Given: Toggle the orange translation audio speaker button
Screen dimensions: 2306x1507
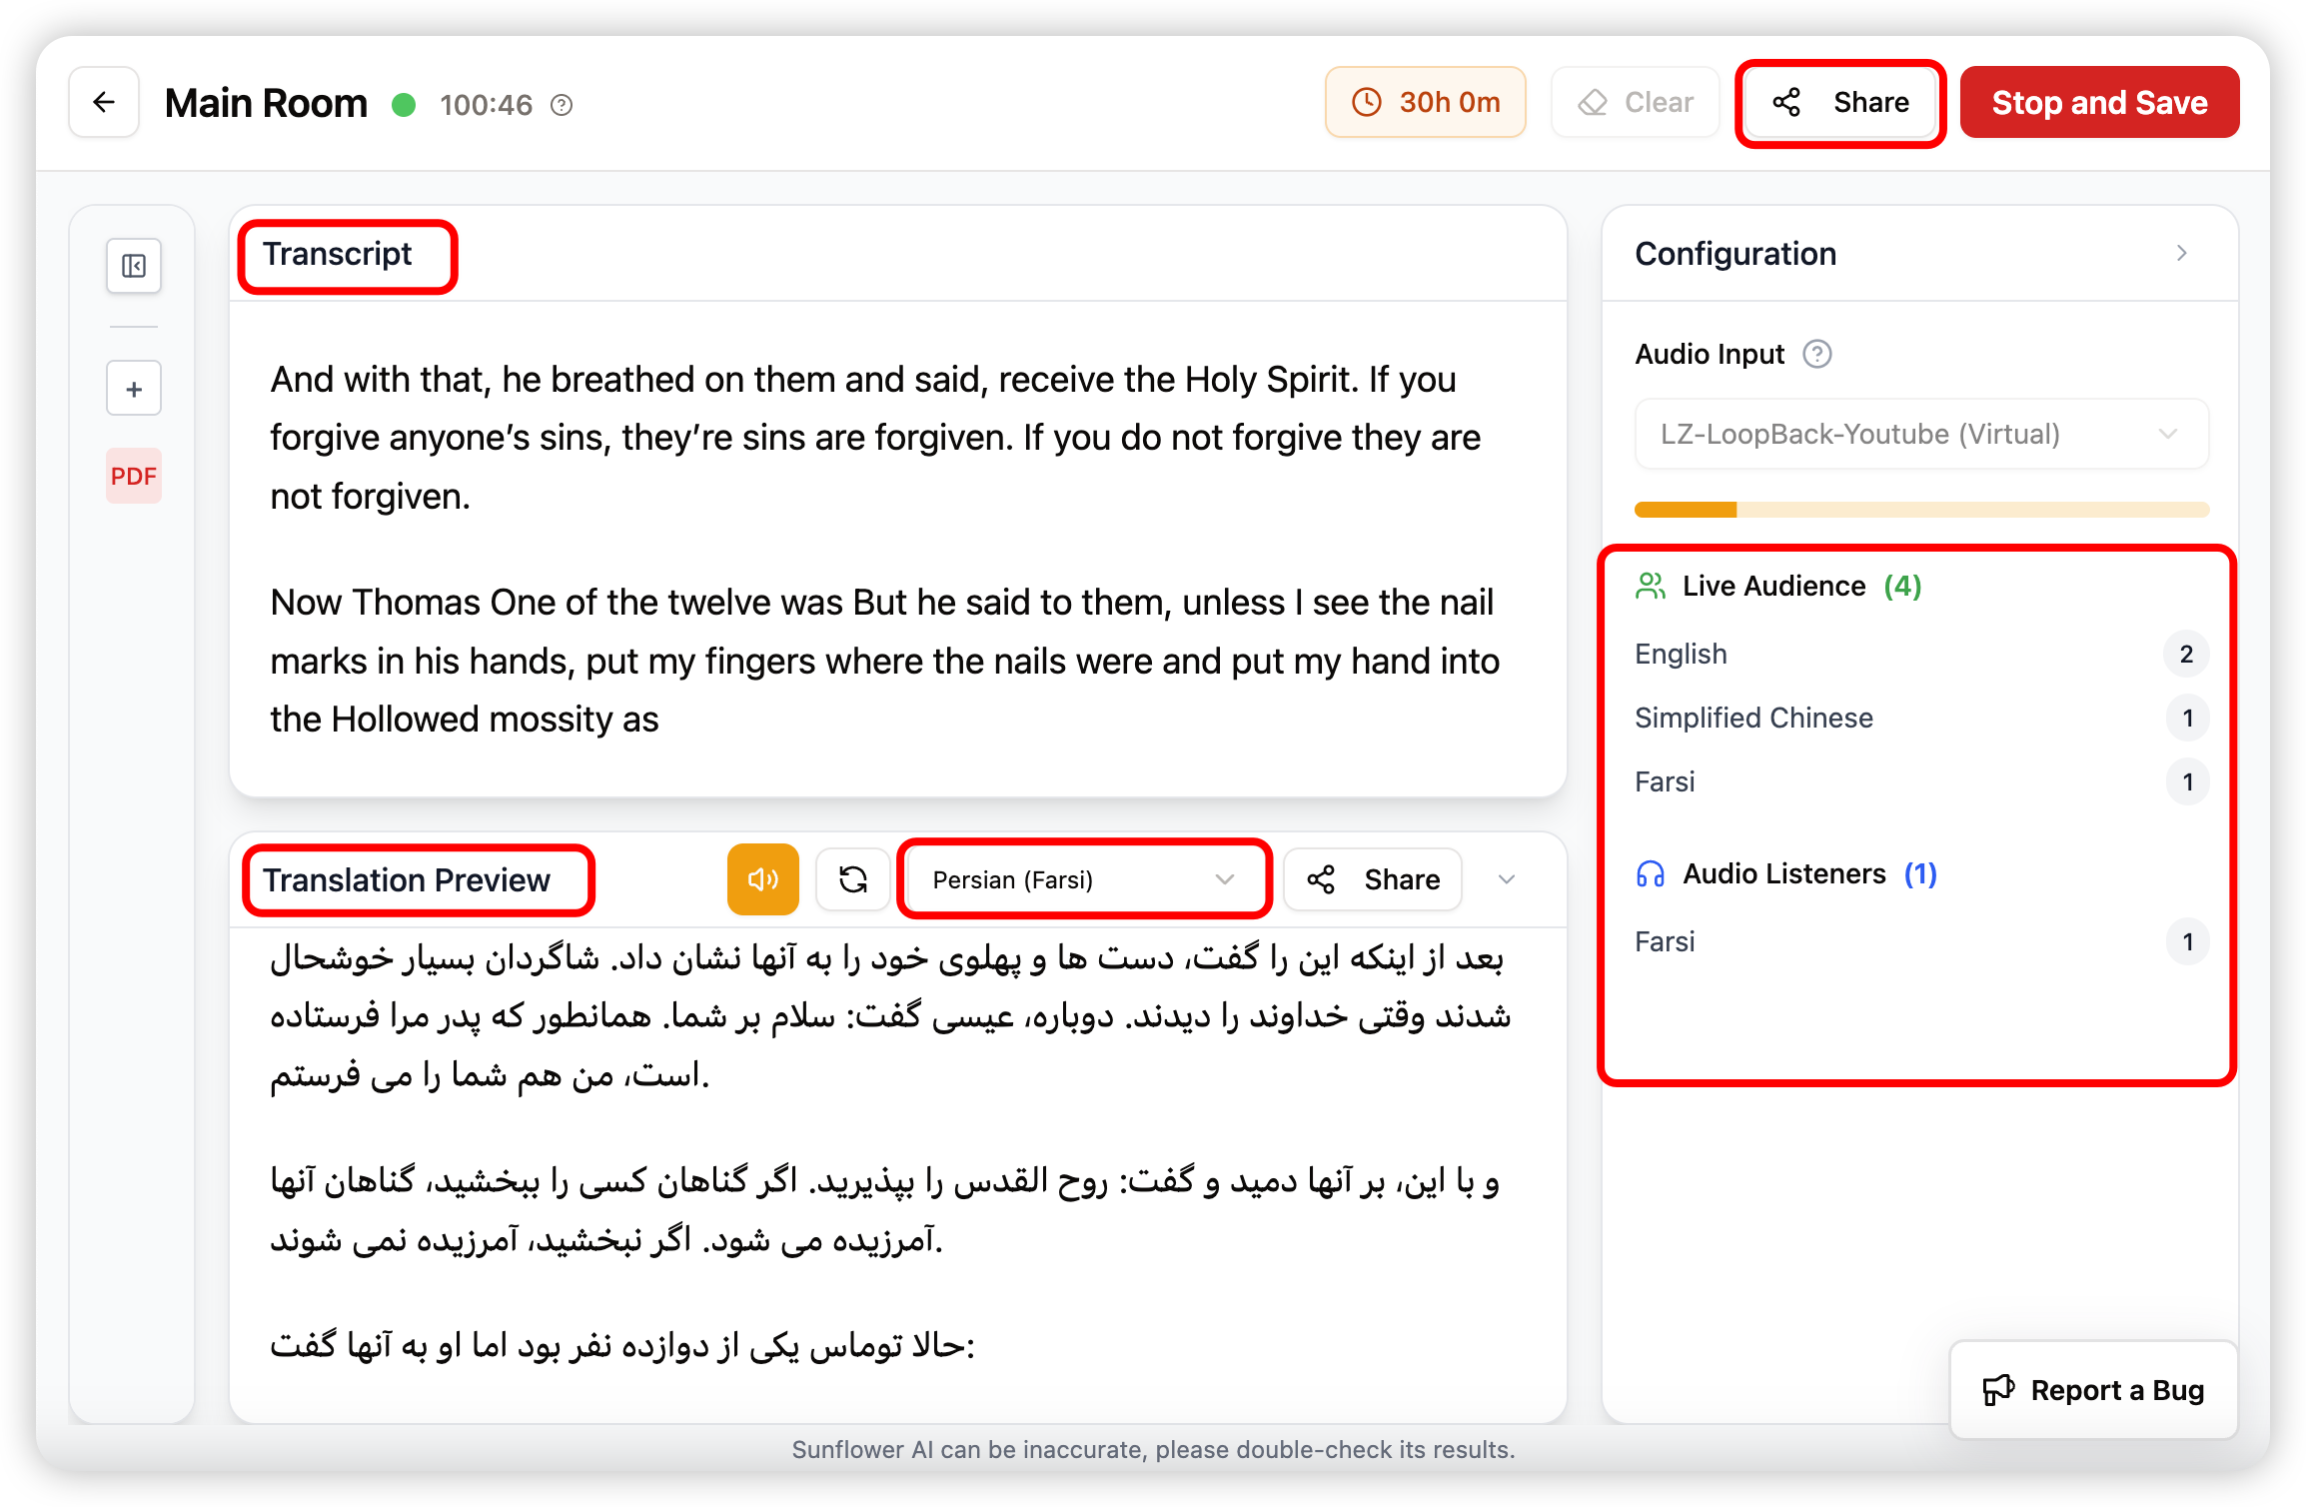Looking at the screenshot, I should click(763, 879).
